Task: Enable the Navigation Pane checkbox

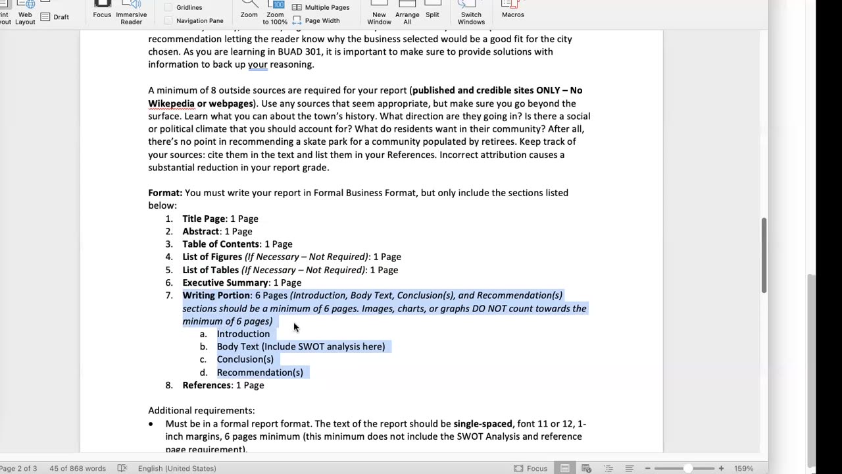Action: (168, 20)
